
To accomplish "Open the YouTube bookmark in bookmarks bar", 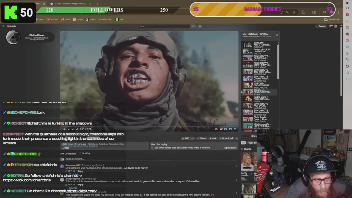I will (x=52, y=20).
